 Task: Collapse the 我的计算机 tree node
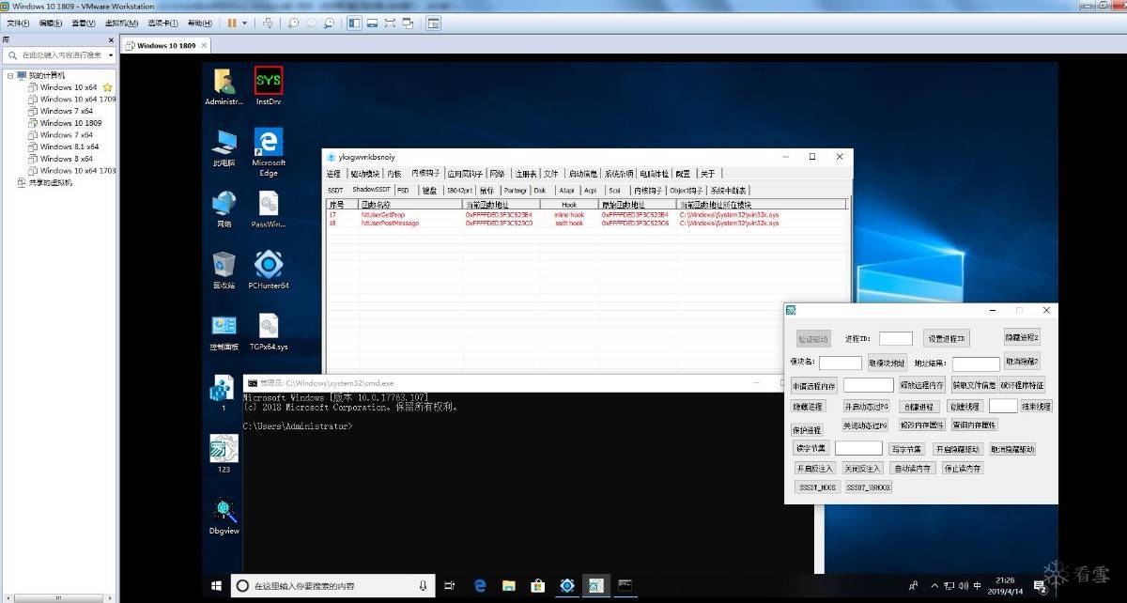(x=10, y=75)
